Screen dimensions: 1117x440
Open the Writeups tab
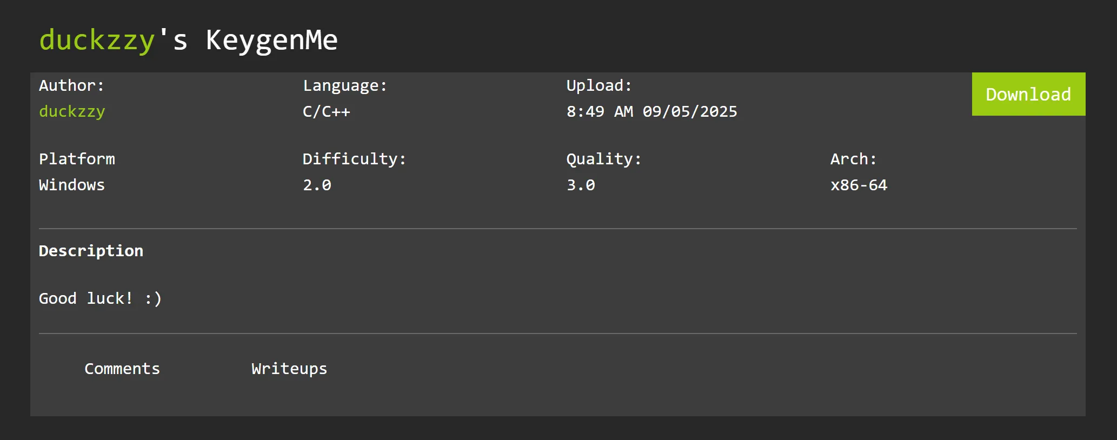point(289,369)
